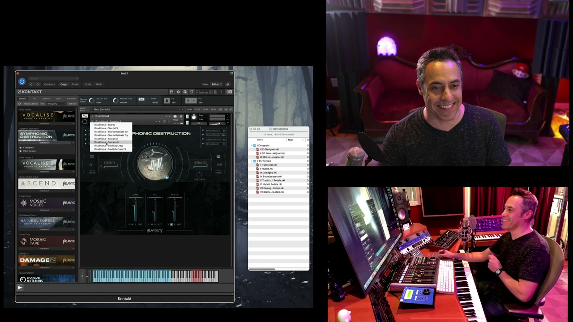Click the A-Z sort button
The width and height of the screenshot is (573, 322).
tap(42, 104)
